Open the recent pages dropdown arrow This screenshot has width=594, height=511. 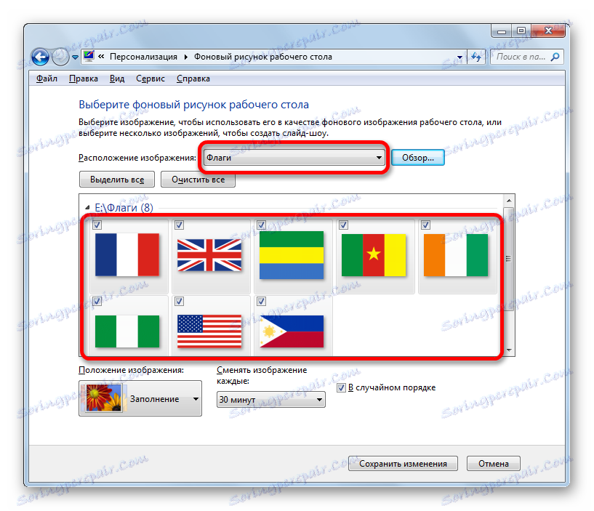[75, 57]
